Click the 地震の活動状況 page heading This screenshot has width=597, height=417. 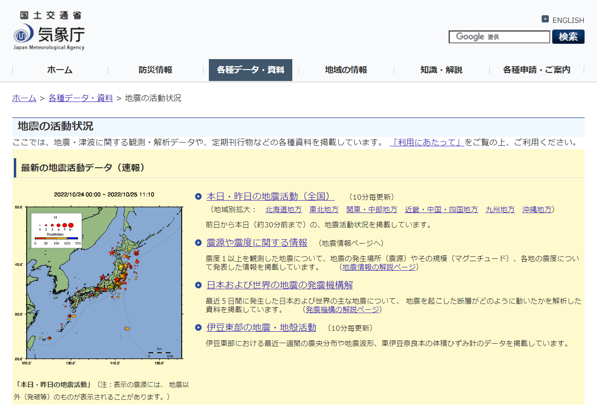click(55, 127)
